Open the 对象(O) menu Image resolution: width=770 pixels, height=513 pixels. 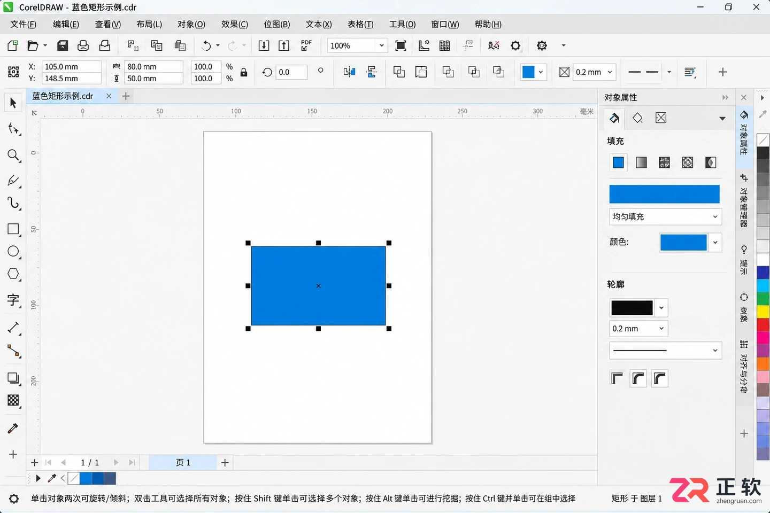191,24
